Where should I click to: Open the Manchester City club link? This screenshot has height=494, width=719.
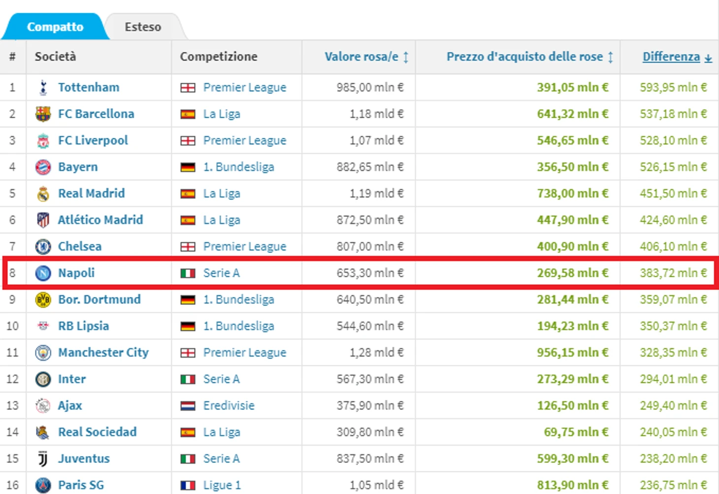pyautogui.click(x=103, y=353)
